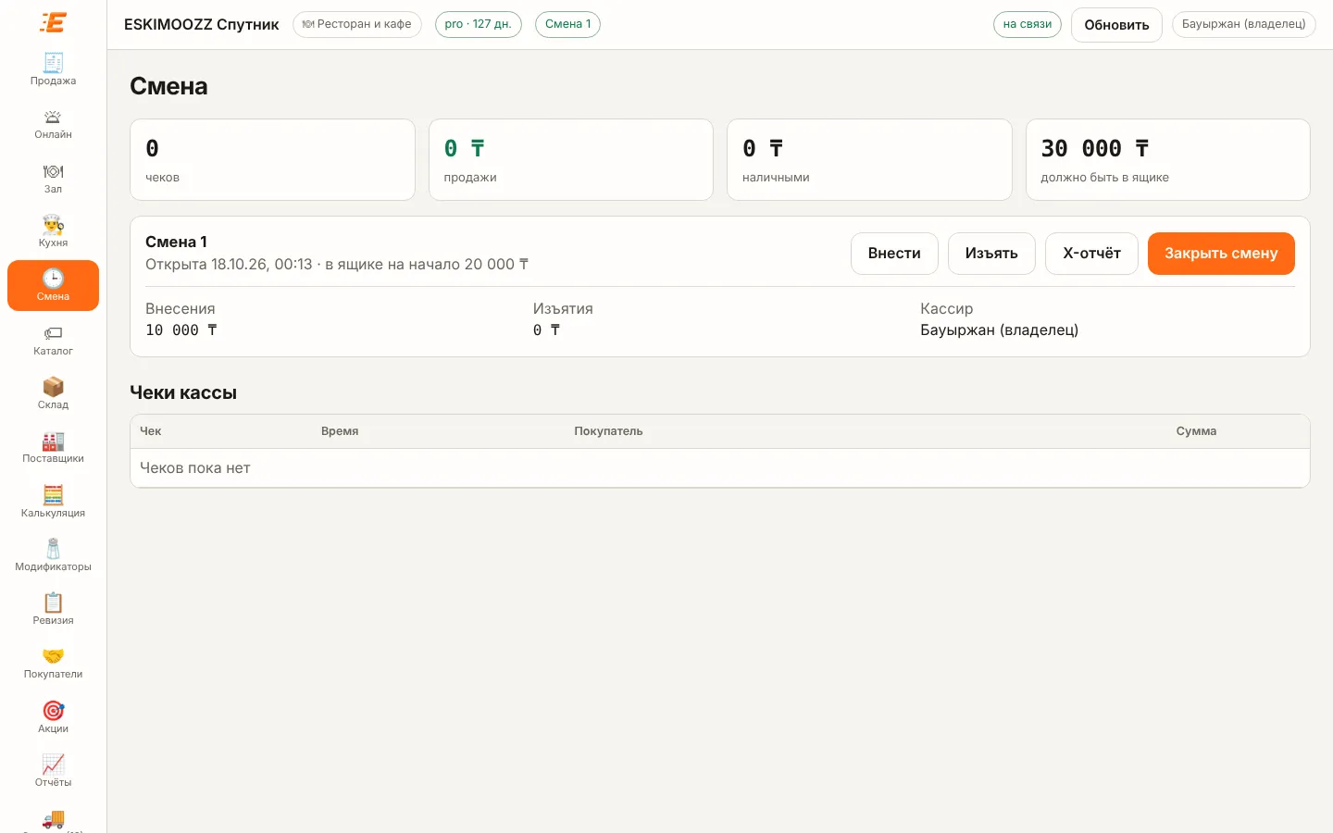The image size is (1333, 833).
Task: Select the продажи total card
Action: click(x=571, y=159)
